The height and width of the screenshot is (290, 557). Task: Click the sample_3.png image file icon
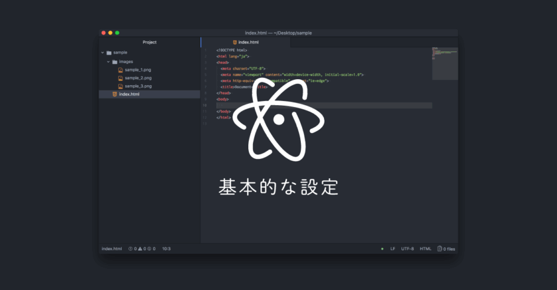pos(120,86)
